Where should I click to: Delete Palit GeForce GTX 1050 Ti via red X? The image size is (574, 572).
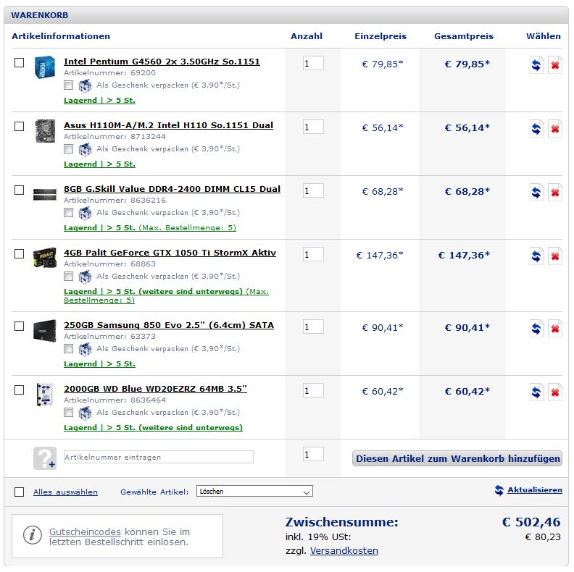click(555, 256)
